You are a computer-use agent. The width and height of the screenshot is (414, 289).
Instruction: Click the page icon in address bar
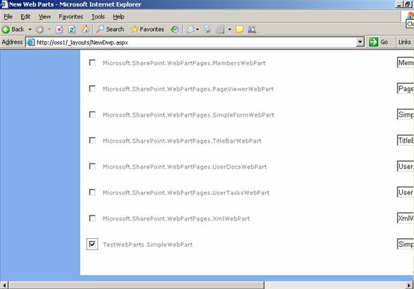tap(31, 42)
